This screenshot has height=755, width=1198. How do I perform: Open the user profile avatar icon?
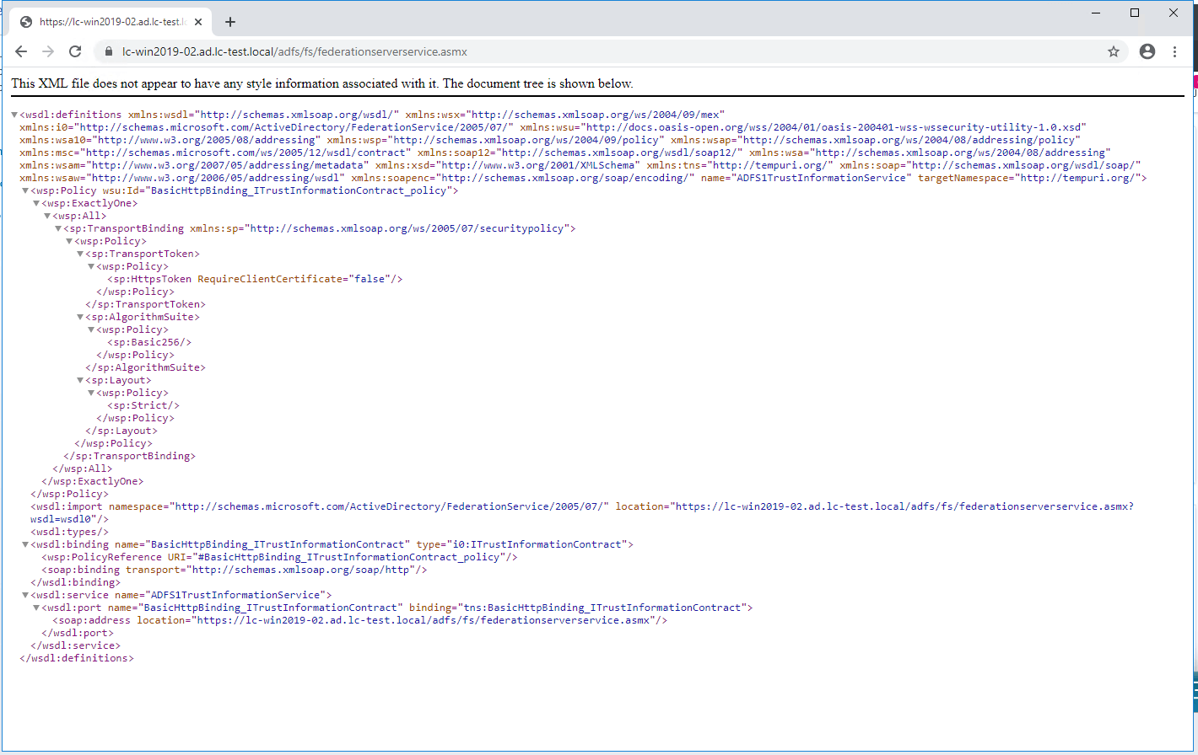(1147, 51)
